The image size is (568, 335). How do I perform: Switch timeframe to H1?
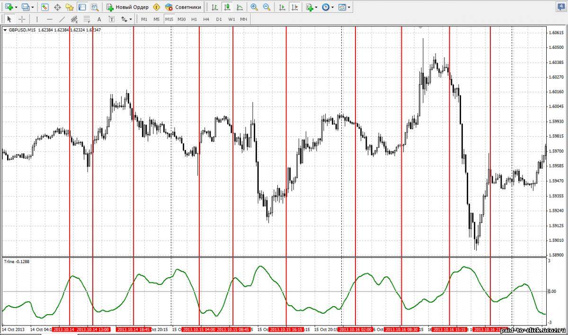coord(194,19)
